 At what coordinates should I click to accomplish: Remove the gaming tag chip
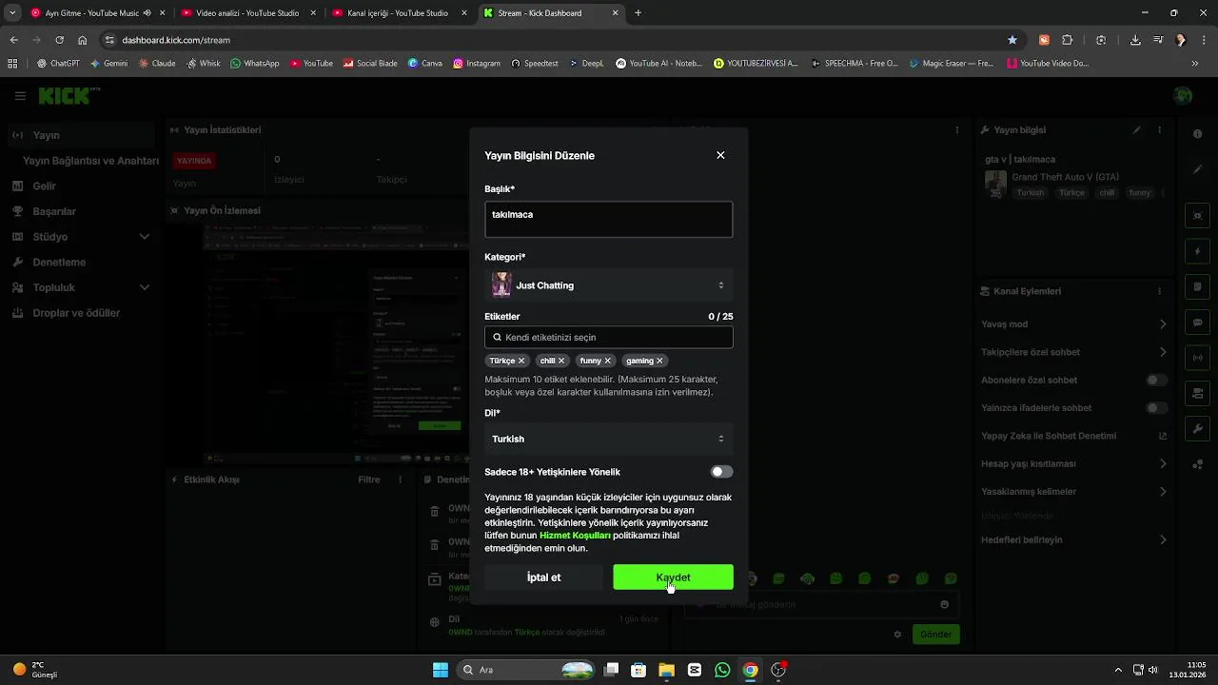pyautogui.click(x=659, y=361)
